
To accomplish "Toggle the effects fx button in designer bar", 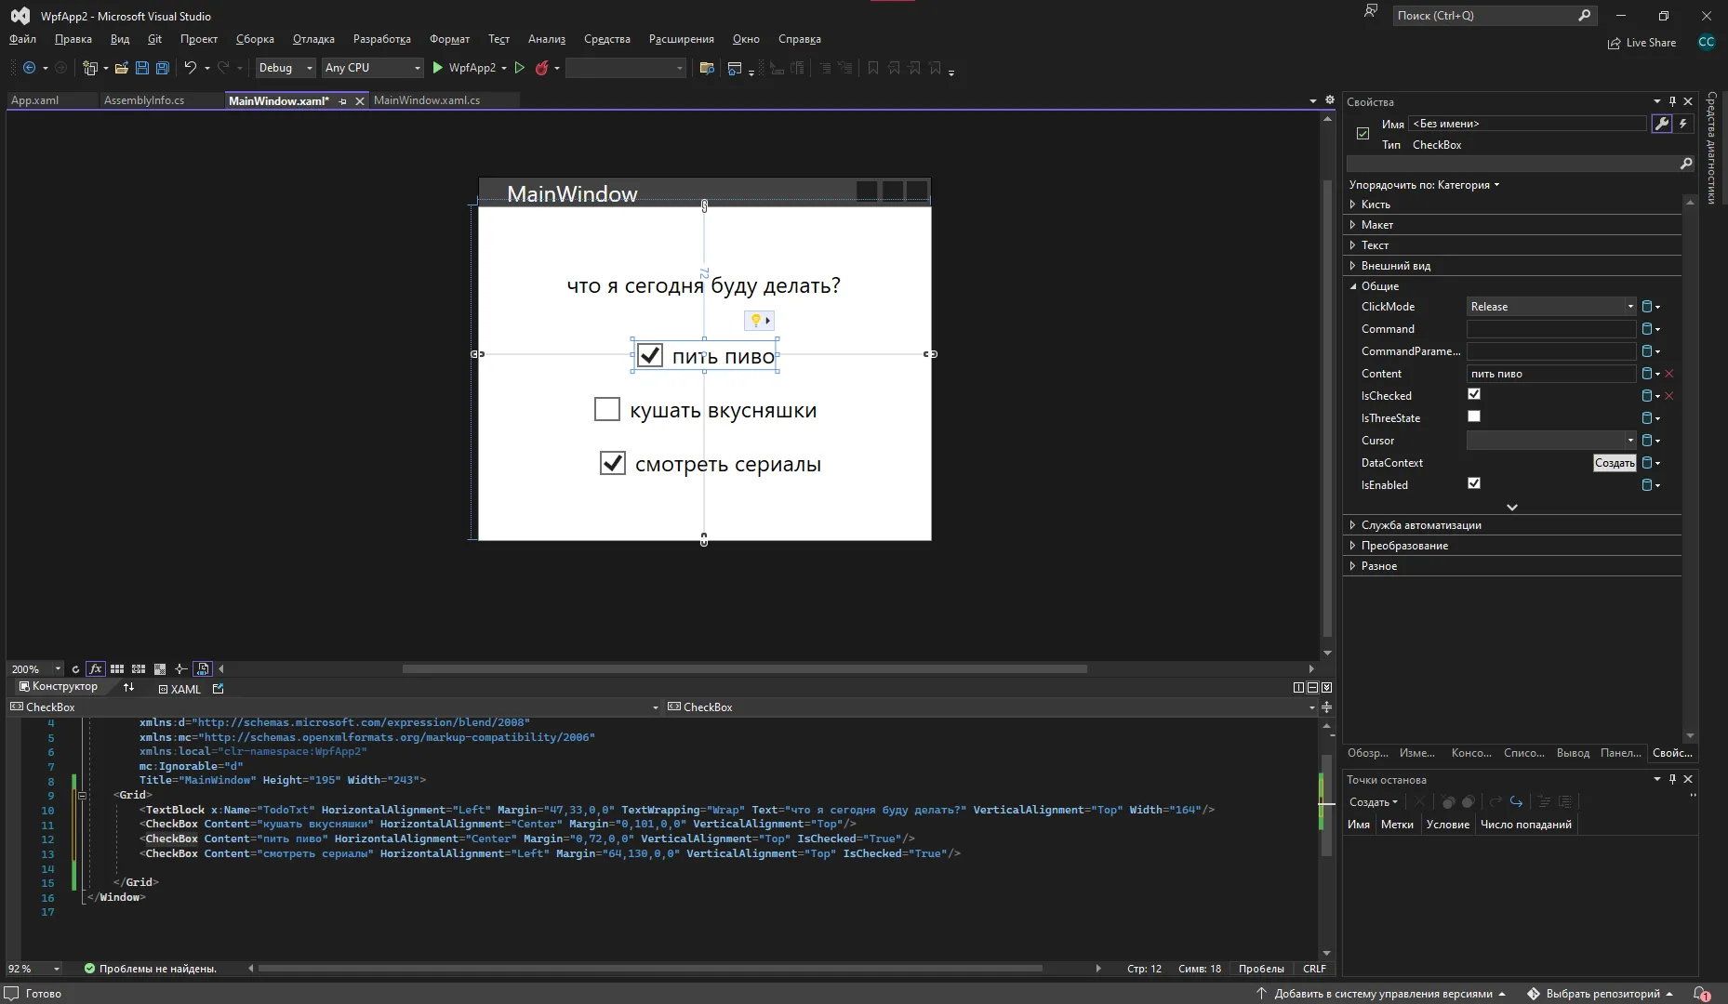I will (95, 669).
